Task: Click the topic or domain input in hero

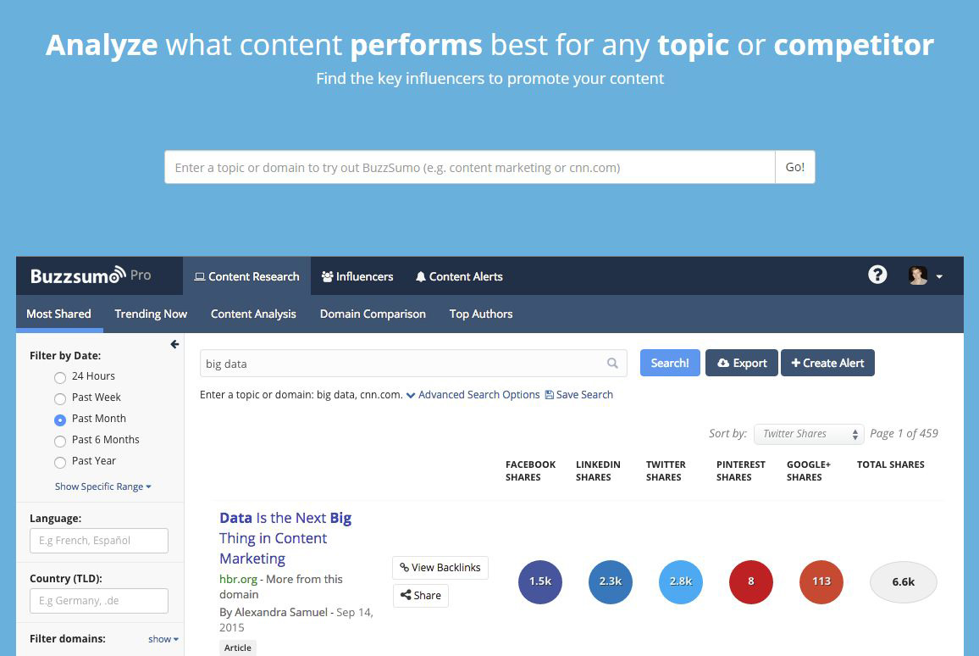Action: (469, 167)
